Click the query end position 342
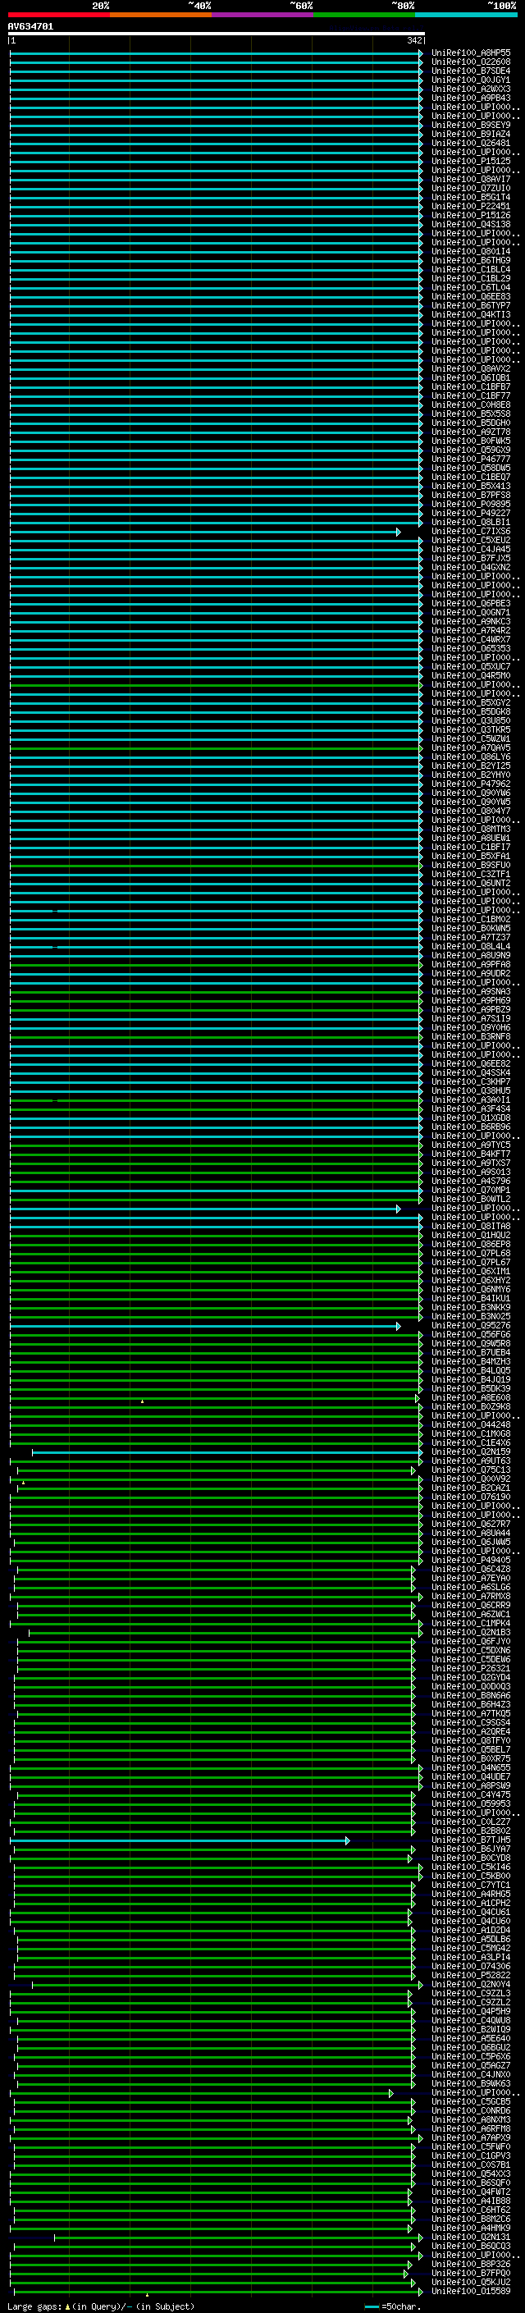525x2313 pixels. [413, 40]
